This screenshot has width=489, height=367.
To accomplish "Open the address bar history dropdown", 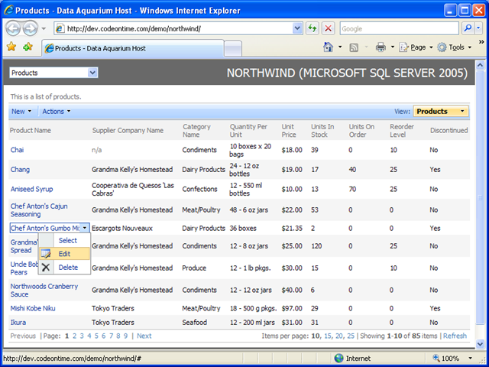I will coord(297,29).
